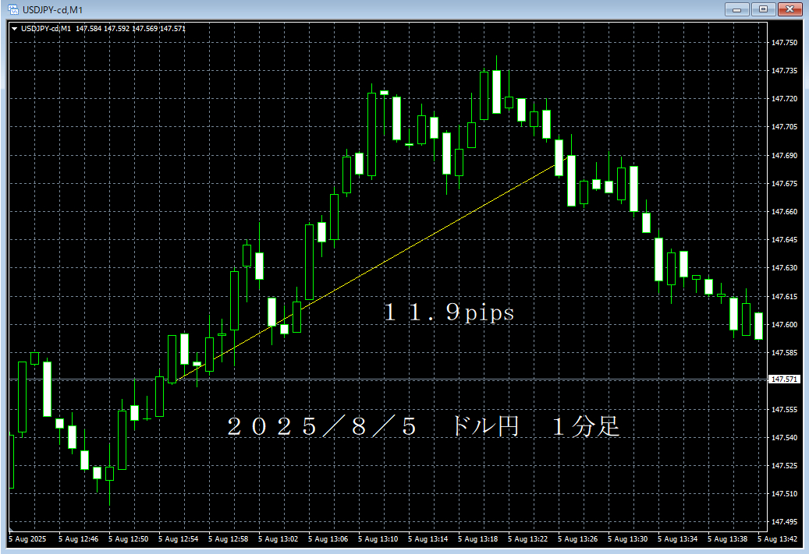Click the chart shift marker at bottom-left corner
This screenshot has height=554, width=809.
tap(10, 529)
